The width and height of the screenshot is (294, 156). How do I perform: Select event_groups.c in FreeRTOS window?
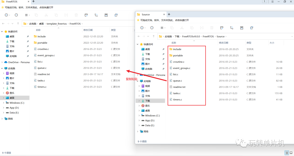(46, 55)
